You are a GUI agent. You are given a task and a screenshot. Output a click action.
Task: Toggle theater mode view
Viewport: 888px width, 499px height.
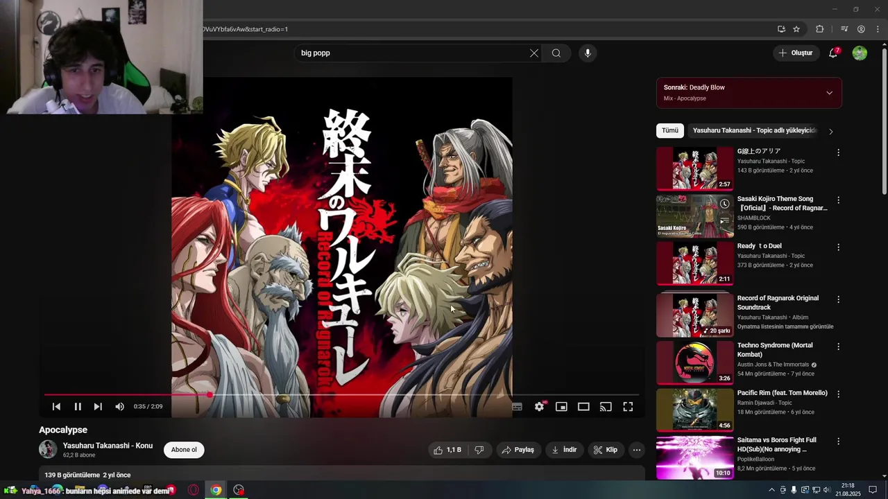[x=583, y=407]
